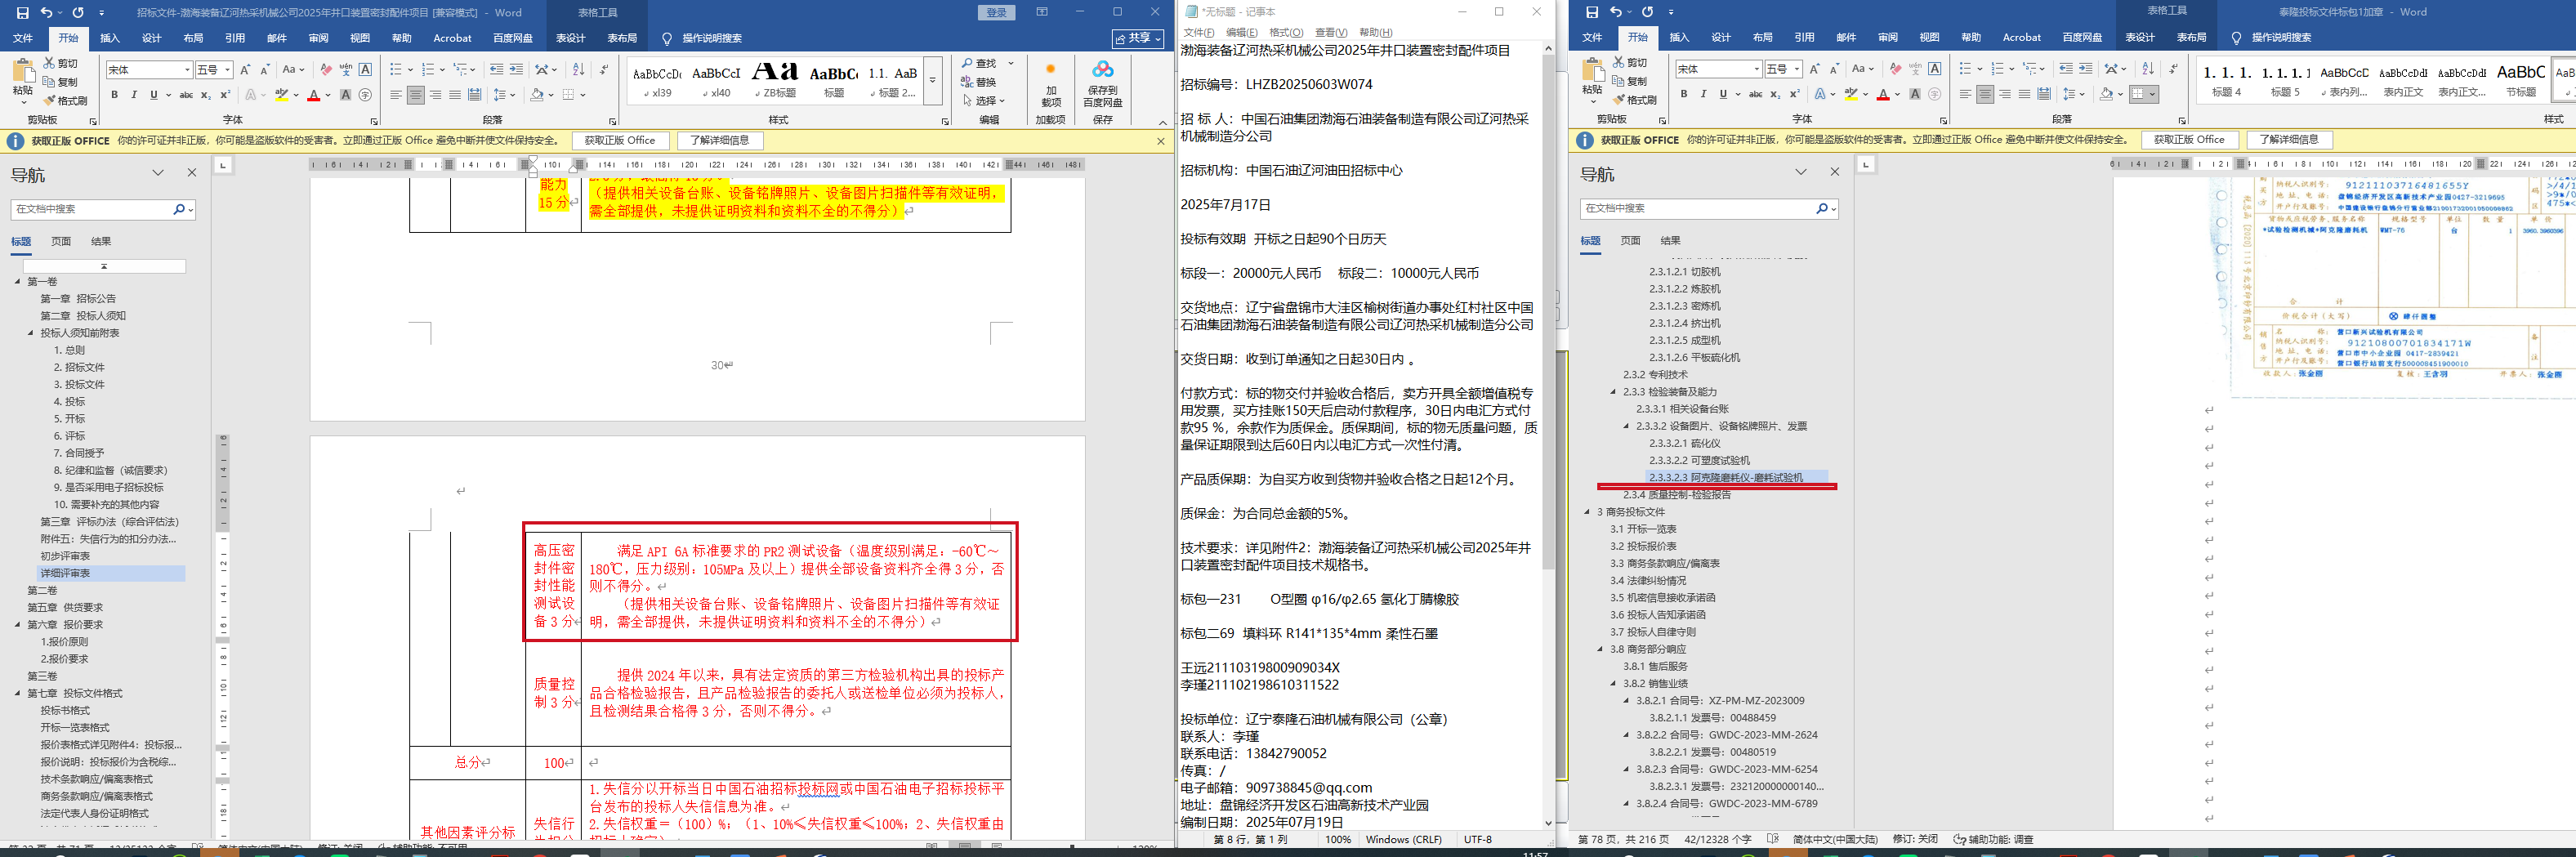Click Copy (复制) in right Word ribbon
Image resolution: width=2576 pixels, height=857 pixels.
[x=1629, y=81]
